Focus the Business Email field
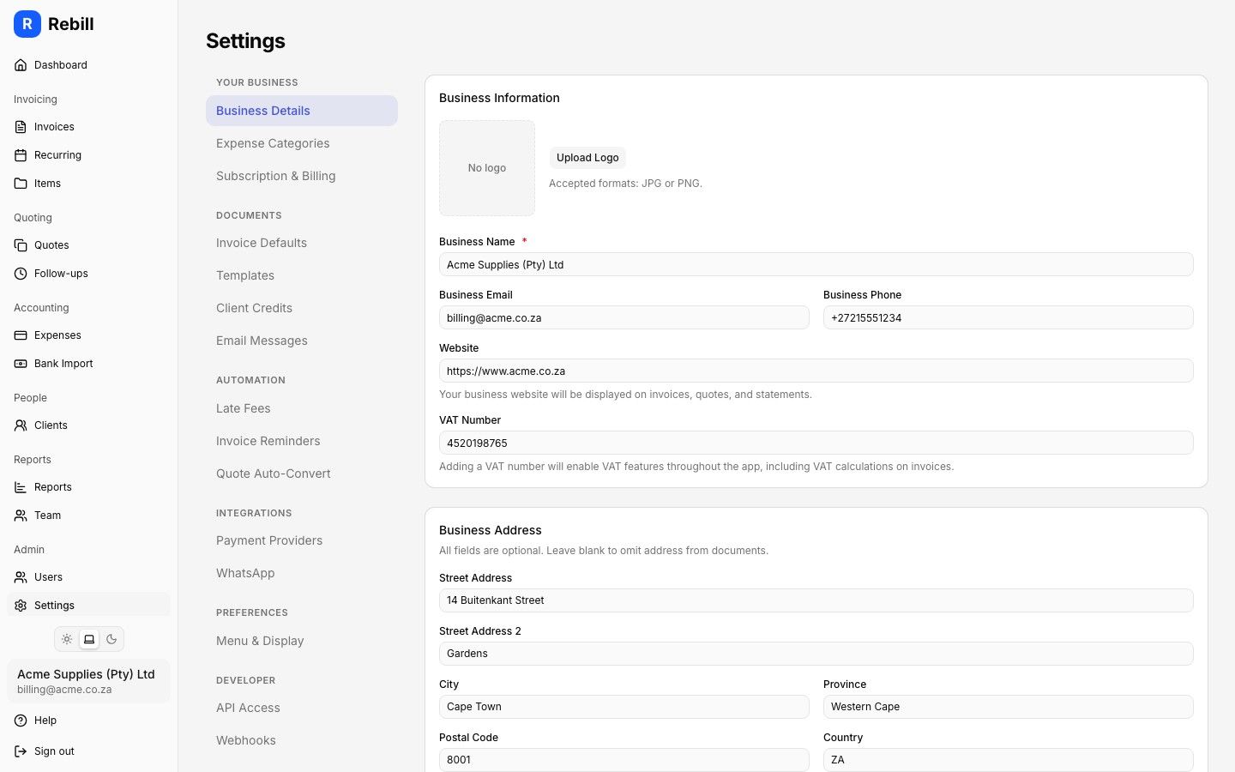Screen dimensions: 1235x772 [x=624, y=317]
